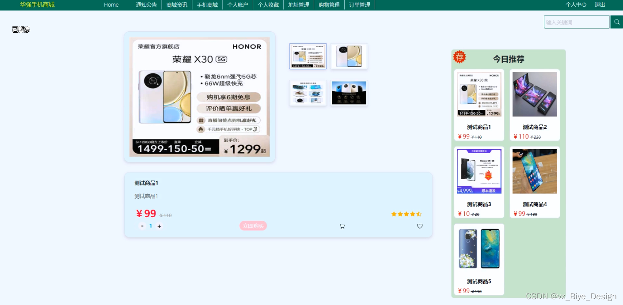The height and width of the screenshot is (305, 623).
Task: Focus the keyword search input field
Action: click(577, 22)
